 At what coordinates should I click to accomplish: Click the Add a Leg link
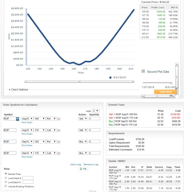point(75,165)
